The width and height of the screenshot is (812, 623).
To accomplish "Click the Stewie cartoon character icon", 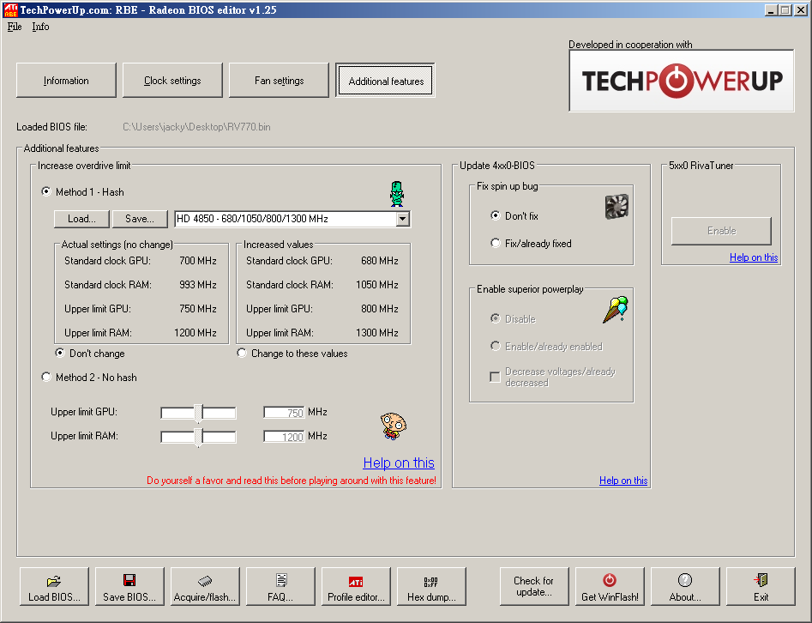I will 393,426.
